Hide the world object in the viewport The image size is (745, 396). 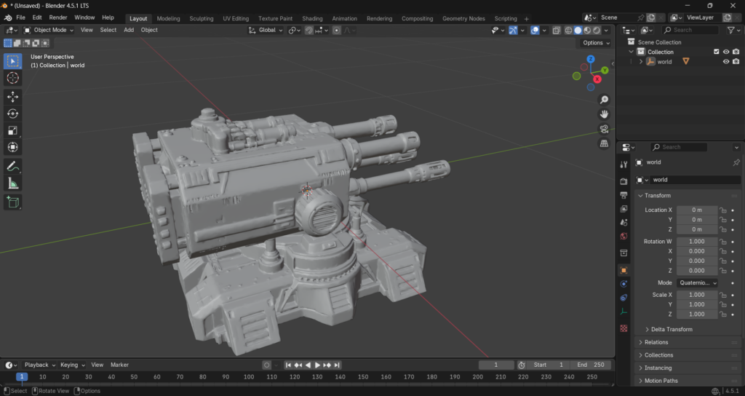pyautogui.click(x=725, y=62)
